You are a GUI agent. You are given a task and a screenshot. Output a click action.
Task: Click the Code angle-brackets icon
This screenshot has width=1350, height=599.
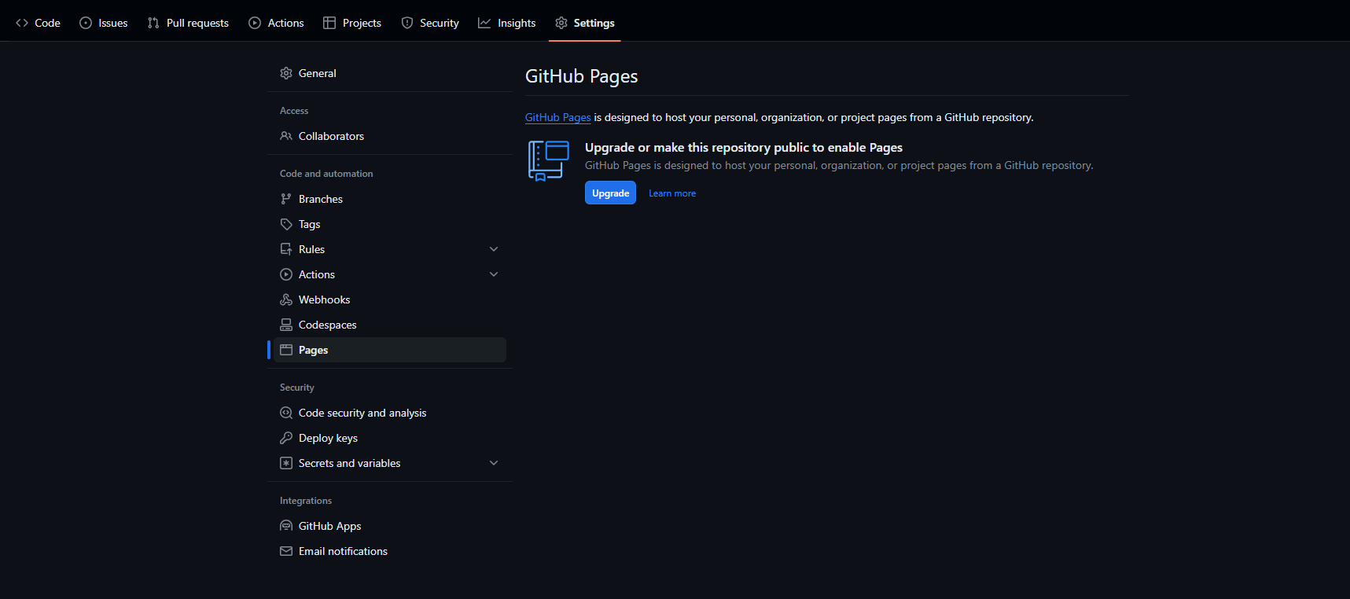click(22, 23)
